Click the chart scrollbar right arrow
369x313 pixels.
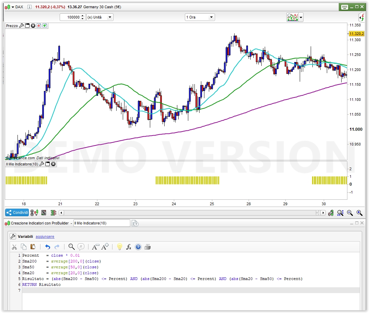tap(323, 213)
